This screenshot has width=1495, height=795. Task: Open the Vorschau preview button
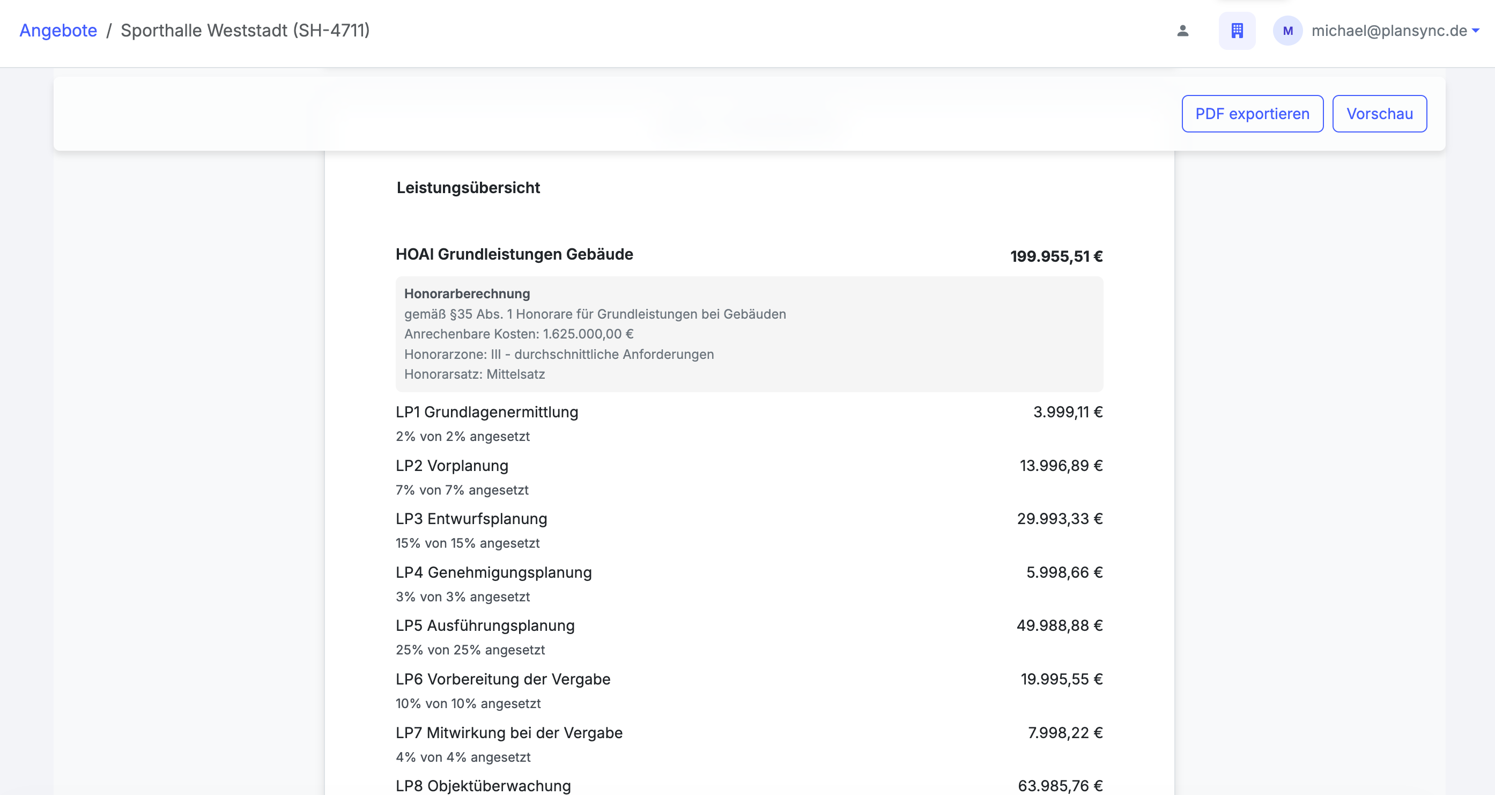(1379, 114)
